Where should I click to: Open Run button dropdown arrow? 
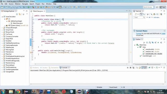click(31, 7)
